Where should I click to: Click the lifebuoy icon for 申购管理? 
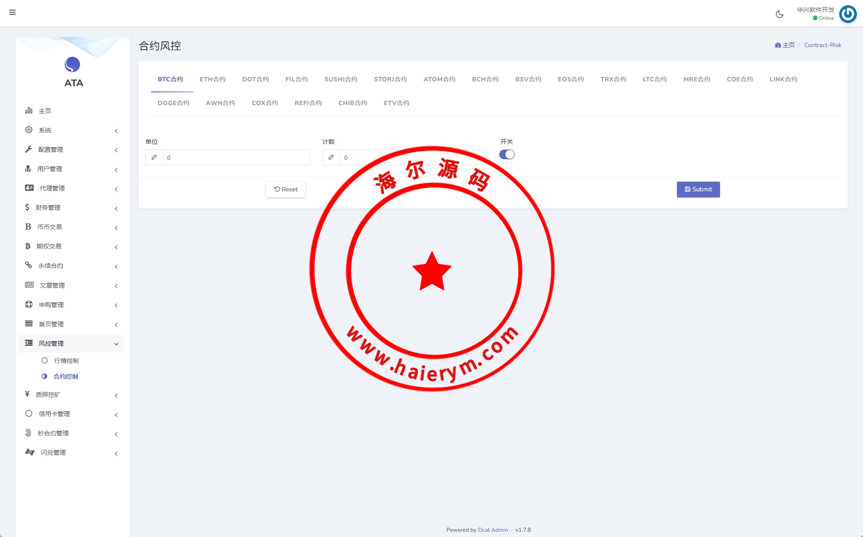29,304
